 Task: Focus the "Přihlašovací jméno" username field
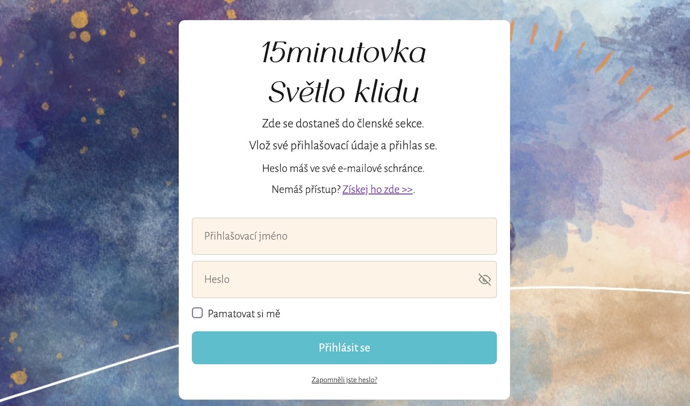pos(344,236)
